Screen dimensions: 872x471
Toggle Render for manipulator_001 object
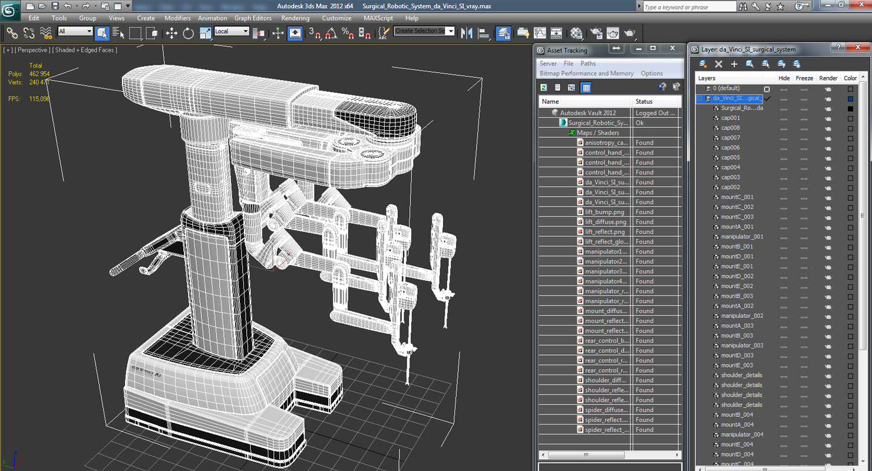click(828, 237)
